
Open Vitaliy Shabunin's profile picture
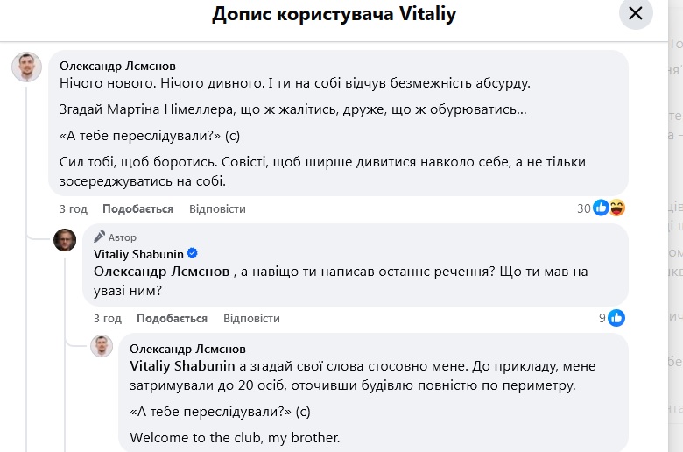pyautogui.click(x=65, y=240)
